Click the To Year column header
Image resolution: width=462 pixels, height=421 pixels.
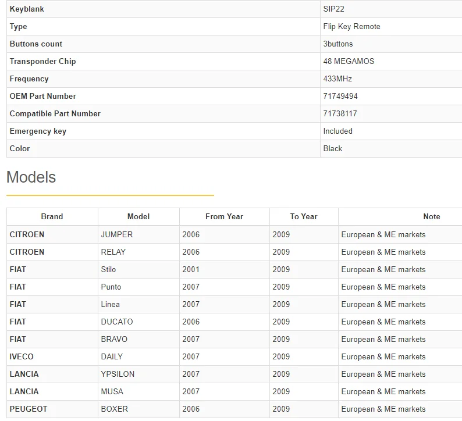304,217
